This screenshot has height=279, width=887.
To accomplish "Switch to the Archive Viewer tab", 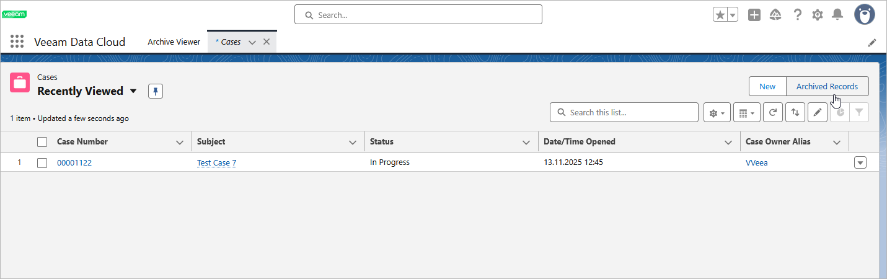I will pyautogui.click(x=174, y=42).
